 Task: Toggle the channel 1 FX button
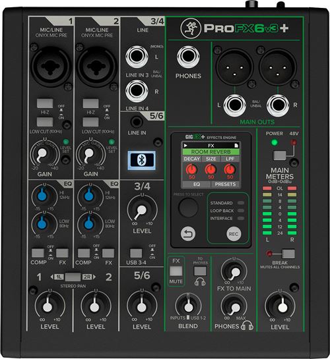tap(63, 253)
